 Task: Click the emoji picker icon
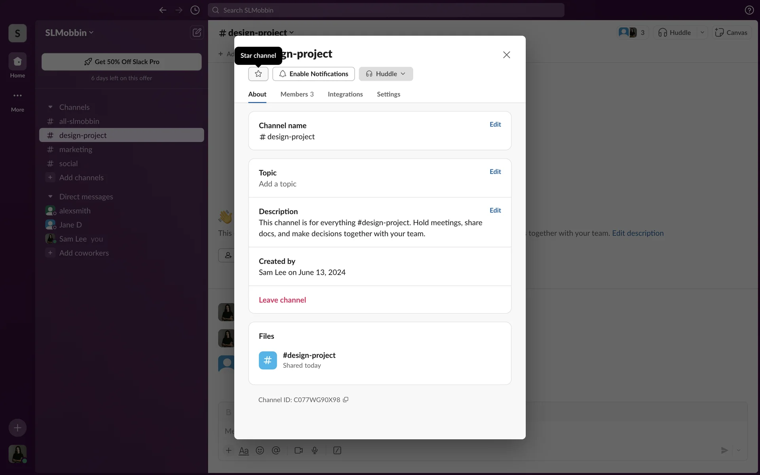click(260, 450)
